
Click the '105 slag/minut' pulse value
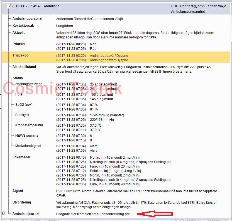[101, 95]
